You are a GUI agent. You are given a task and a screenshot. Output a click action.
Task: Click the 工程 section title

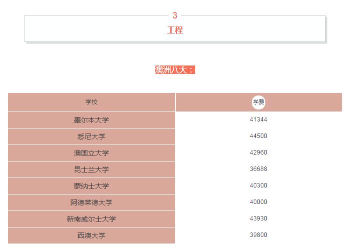click(175, 30)
